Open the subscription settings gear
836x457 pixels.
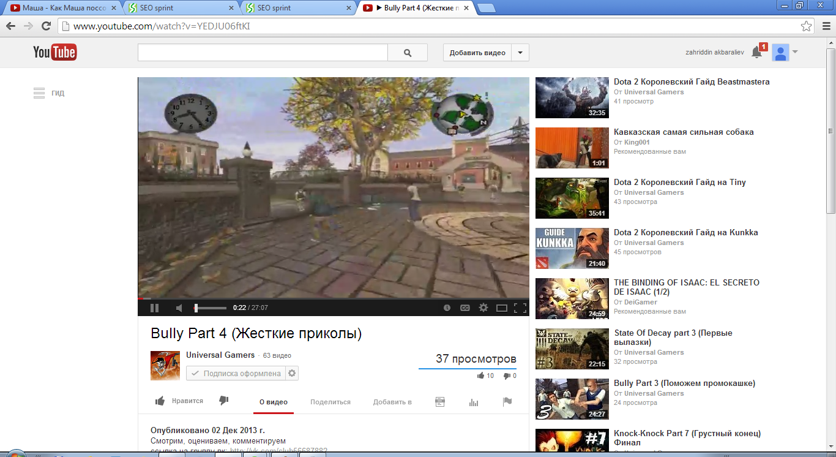pyautogui.click(x=293, y=373)
